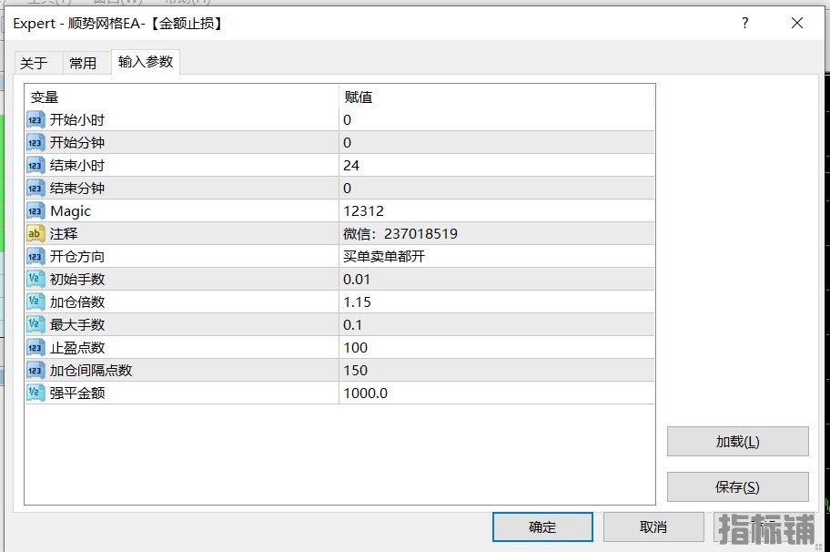The width and height of the screenshot is (830, 552).
Task: Click the icon beside 开仓方向 row
Action: pos(35,257)
